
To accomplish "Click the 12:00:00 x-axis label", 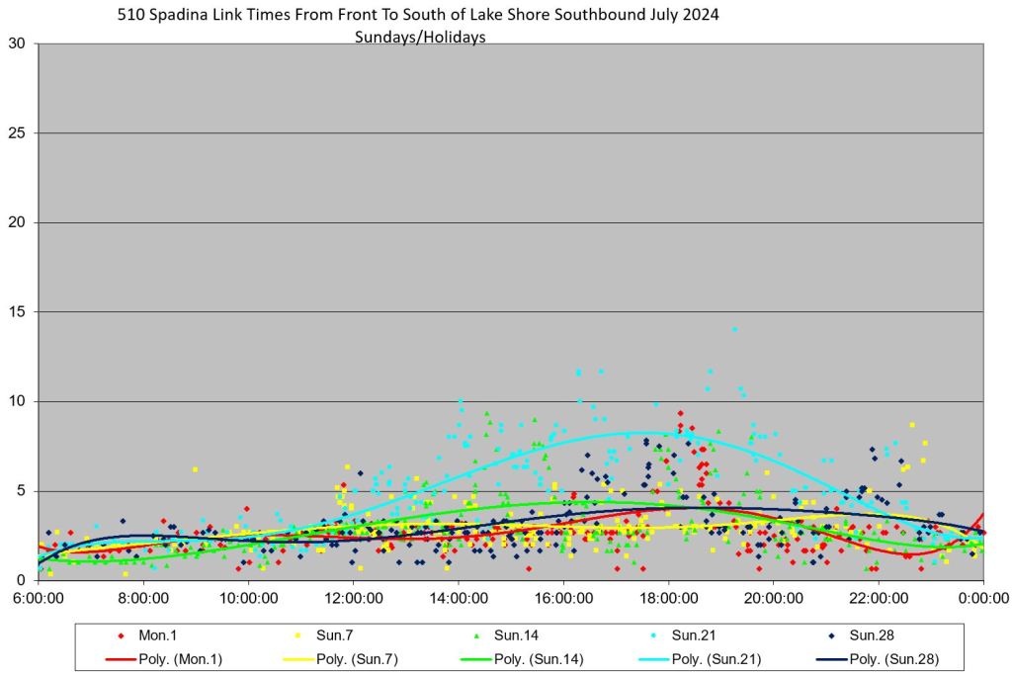I will [353, 599].
